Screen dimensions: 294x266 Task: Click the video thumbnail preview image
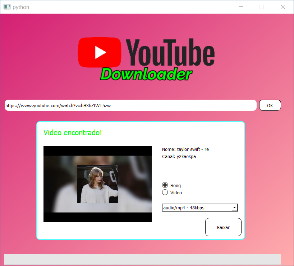coord(97,184)
